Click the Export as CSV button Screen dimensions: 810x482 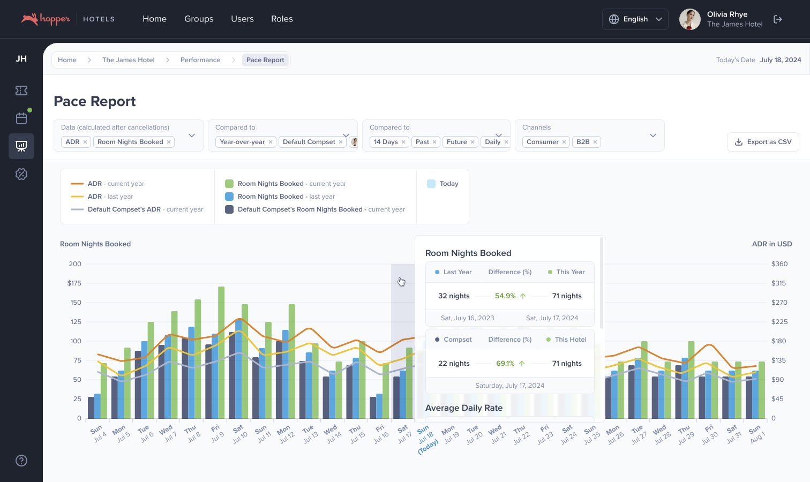(763, 142)
